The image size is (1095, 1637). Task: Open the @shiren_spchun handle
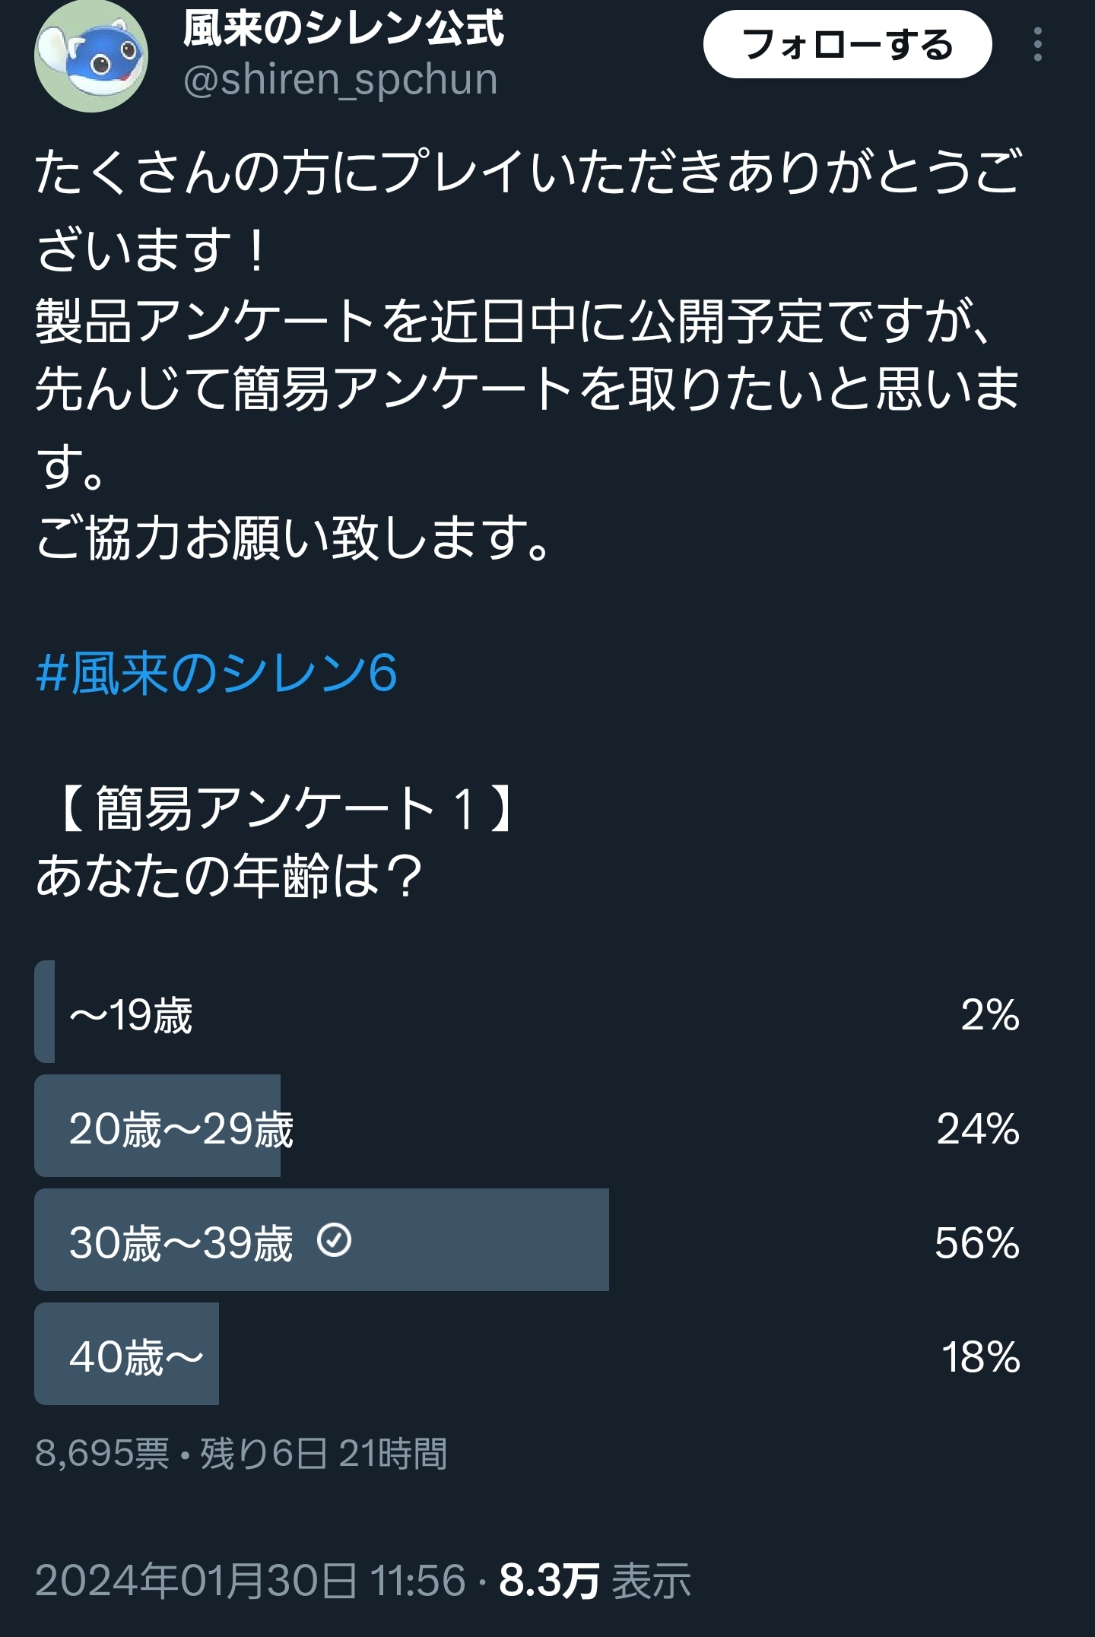point(340,80)
